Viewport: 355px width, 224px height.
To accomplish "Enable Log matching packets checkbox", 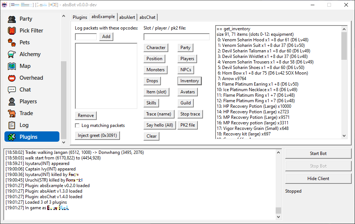I will pyautogui.click(x=77, y=125).
